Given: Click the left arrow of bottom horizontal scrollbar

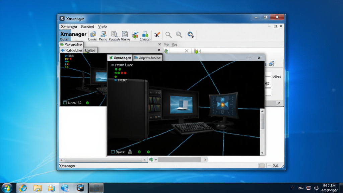Looking at the screenshot, I should click(x=62, y=160).
